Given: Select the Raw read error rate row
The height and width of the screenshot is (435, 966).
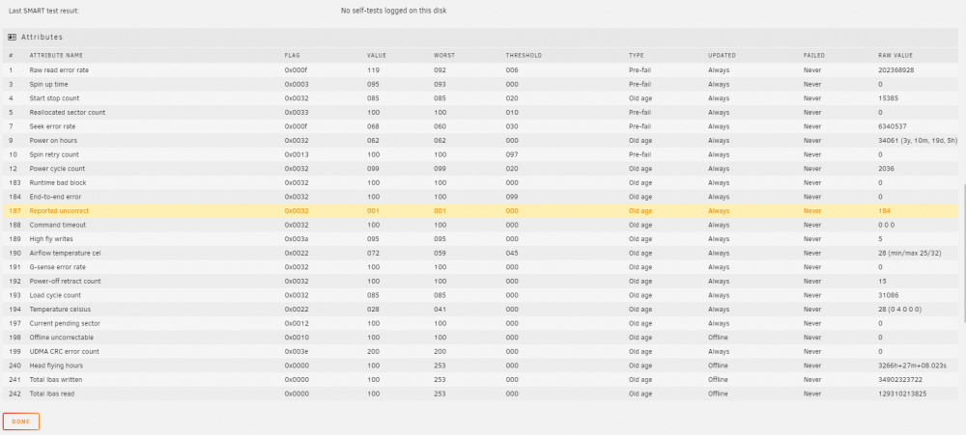Looking at the screenshot, I should (x=480, y=70).
